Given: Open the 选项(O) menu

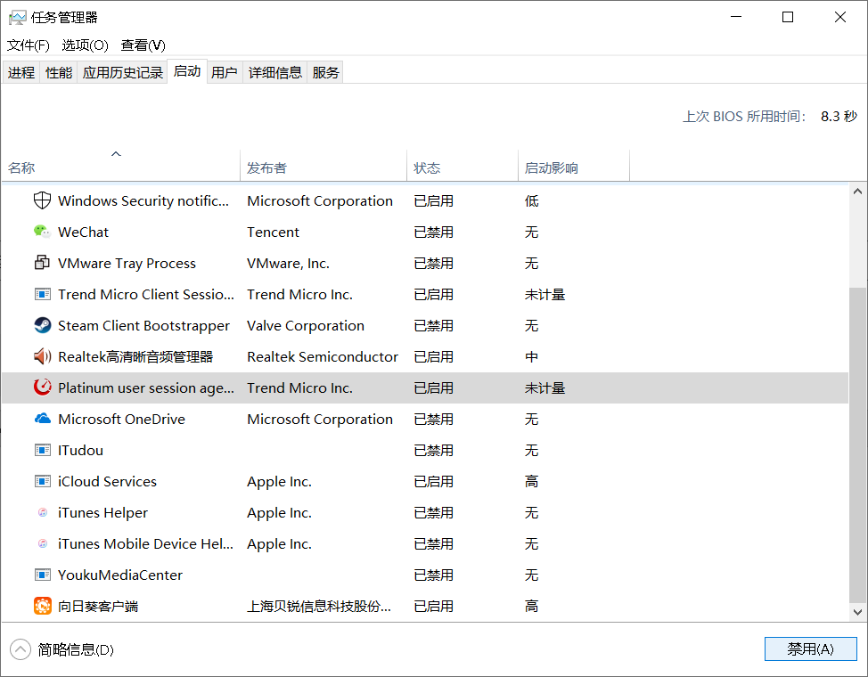Looking at the screenshot, I should point(85,45).
